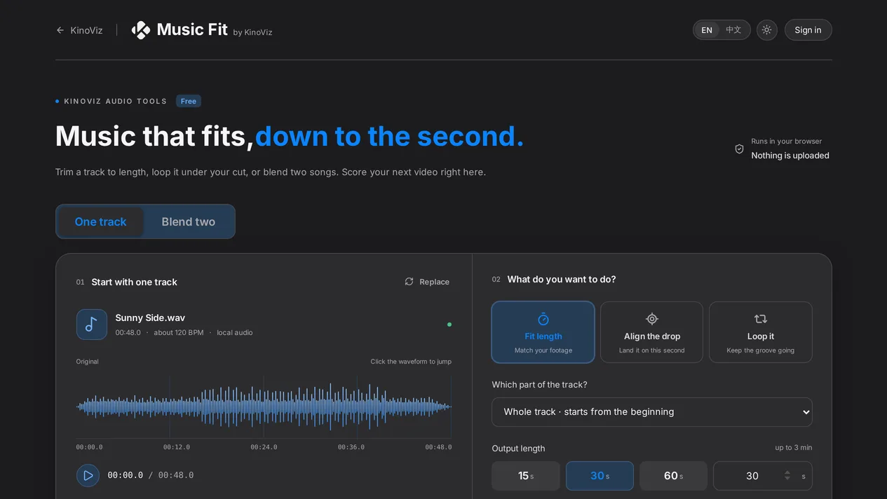Screen dimensions: 887x499
Task: Click the green status dot
Action: tap(449, 324)
